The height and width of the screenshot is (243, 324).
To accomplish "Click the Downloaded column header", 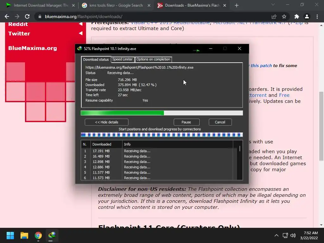I will pyautogui.click(x=106, y=144).
